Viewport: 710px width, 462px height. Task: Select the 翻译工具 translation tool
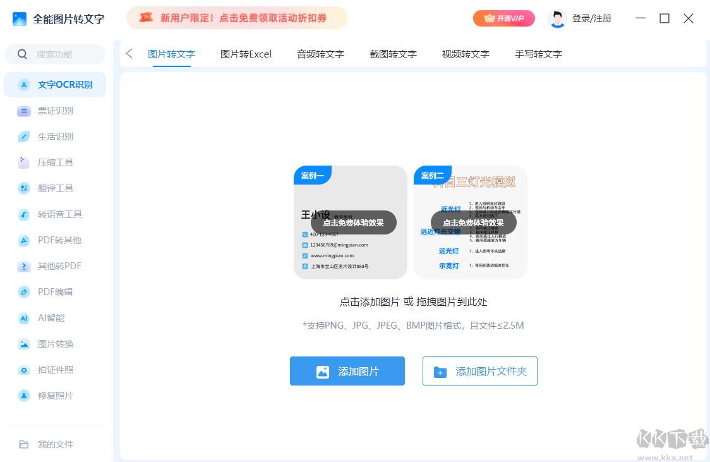pyautogui.click(x=55, y=188)
